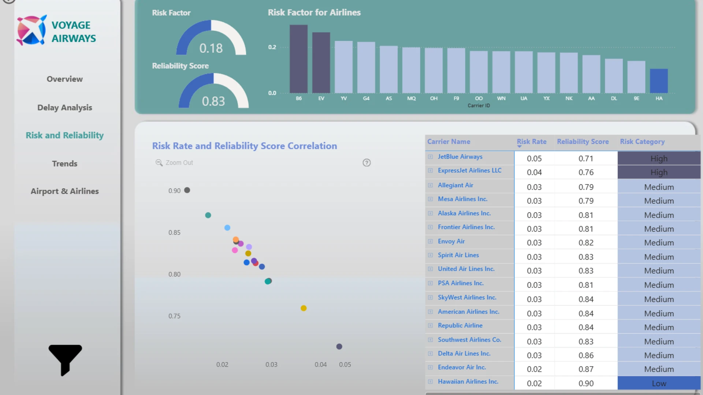This screenshot has width=703, height=395.
Task: Click the Carrier ID axis title
Action: 479,106
